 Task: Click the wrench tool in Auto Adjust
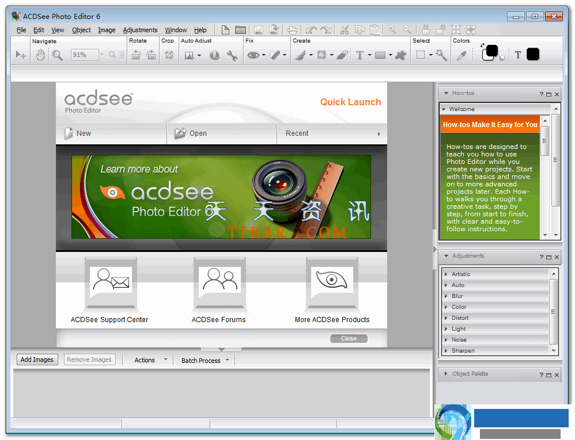pyautogui.click(x=232, y=55)
